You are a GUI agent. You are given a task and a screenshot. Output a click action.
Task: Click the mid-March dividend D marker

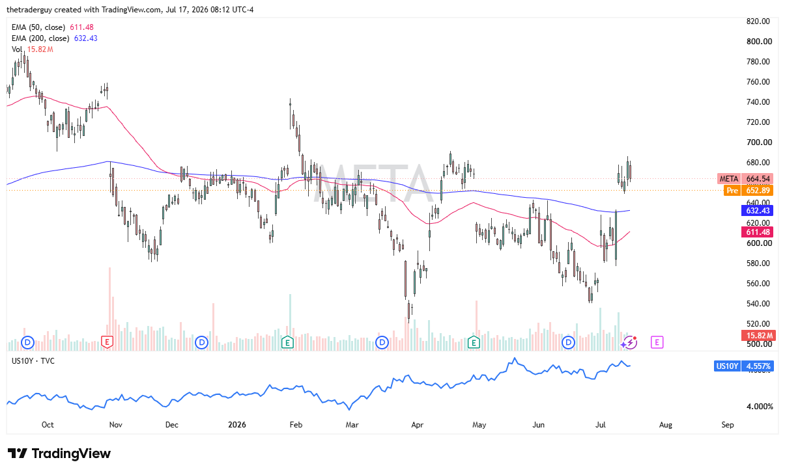coord(382,342)
